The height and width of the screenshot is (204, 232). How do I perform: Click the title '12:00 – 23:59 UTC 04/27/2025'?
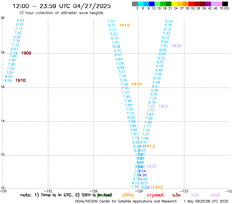click(62, 6)
